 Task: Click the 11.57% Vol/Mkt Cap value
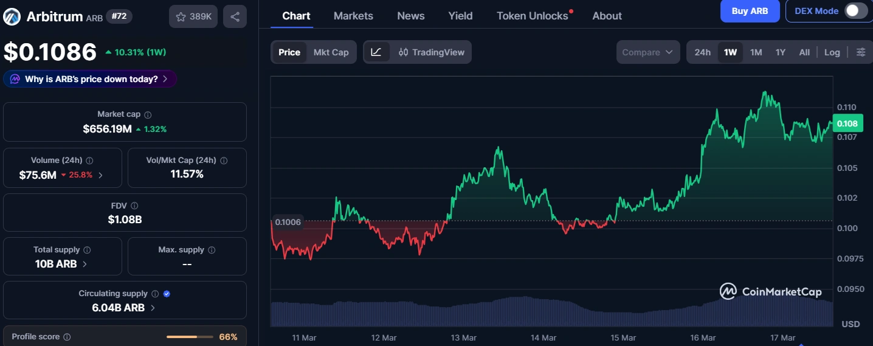(x=187, y=175)
